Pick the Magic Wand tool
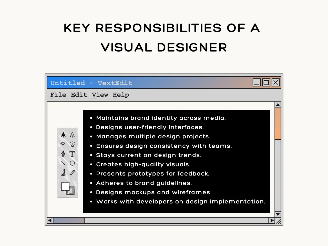The height and width of the screenshot is (246, 328). [x=63, y=144]
